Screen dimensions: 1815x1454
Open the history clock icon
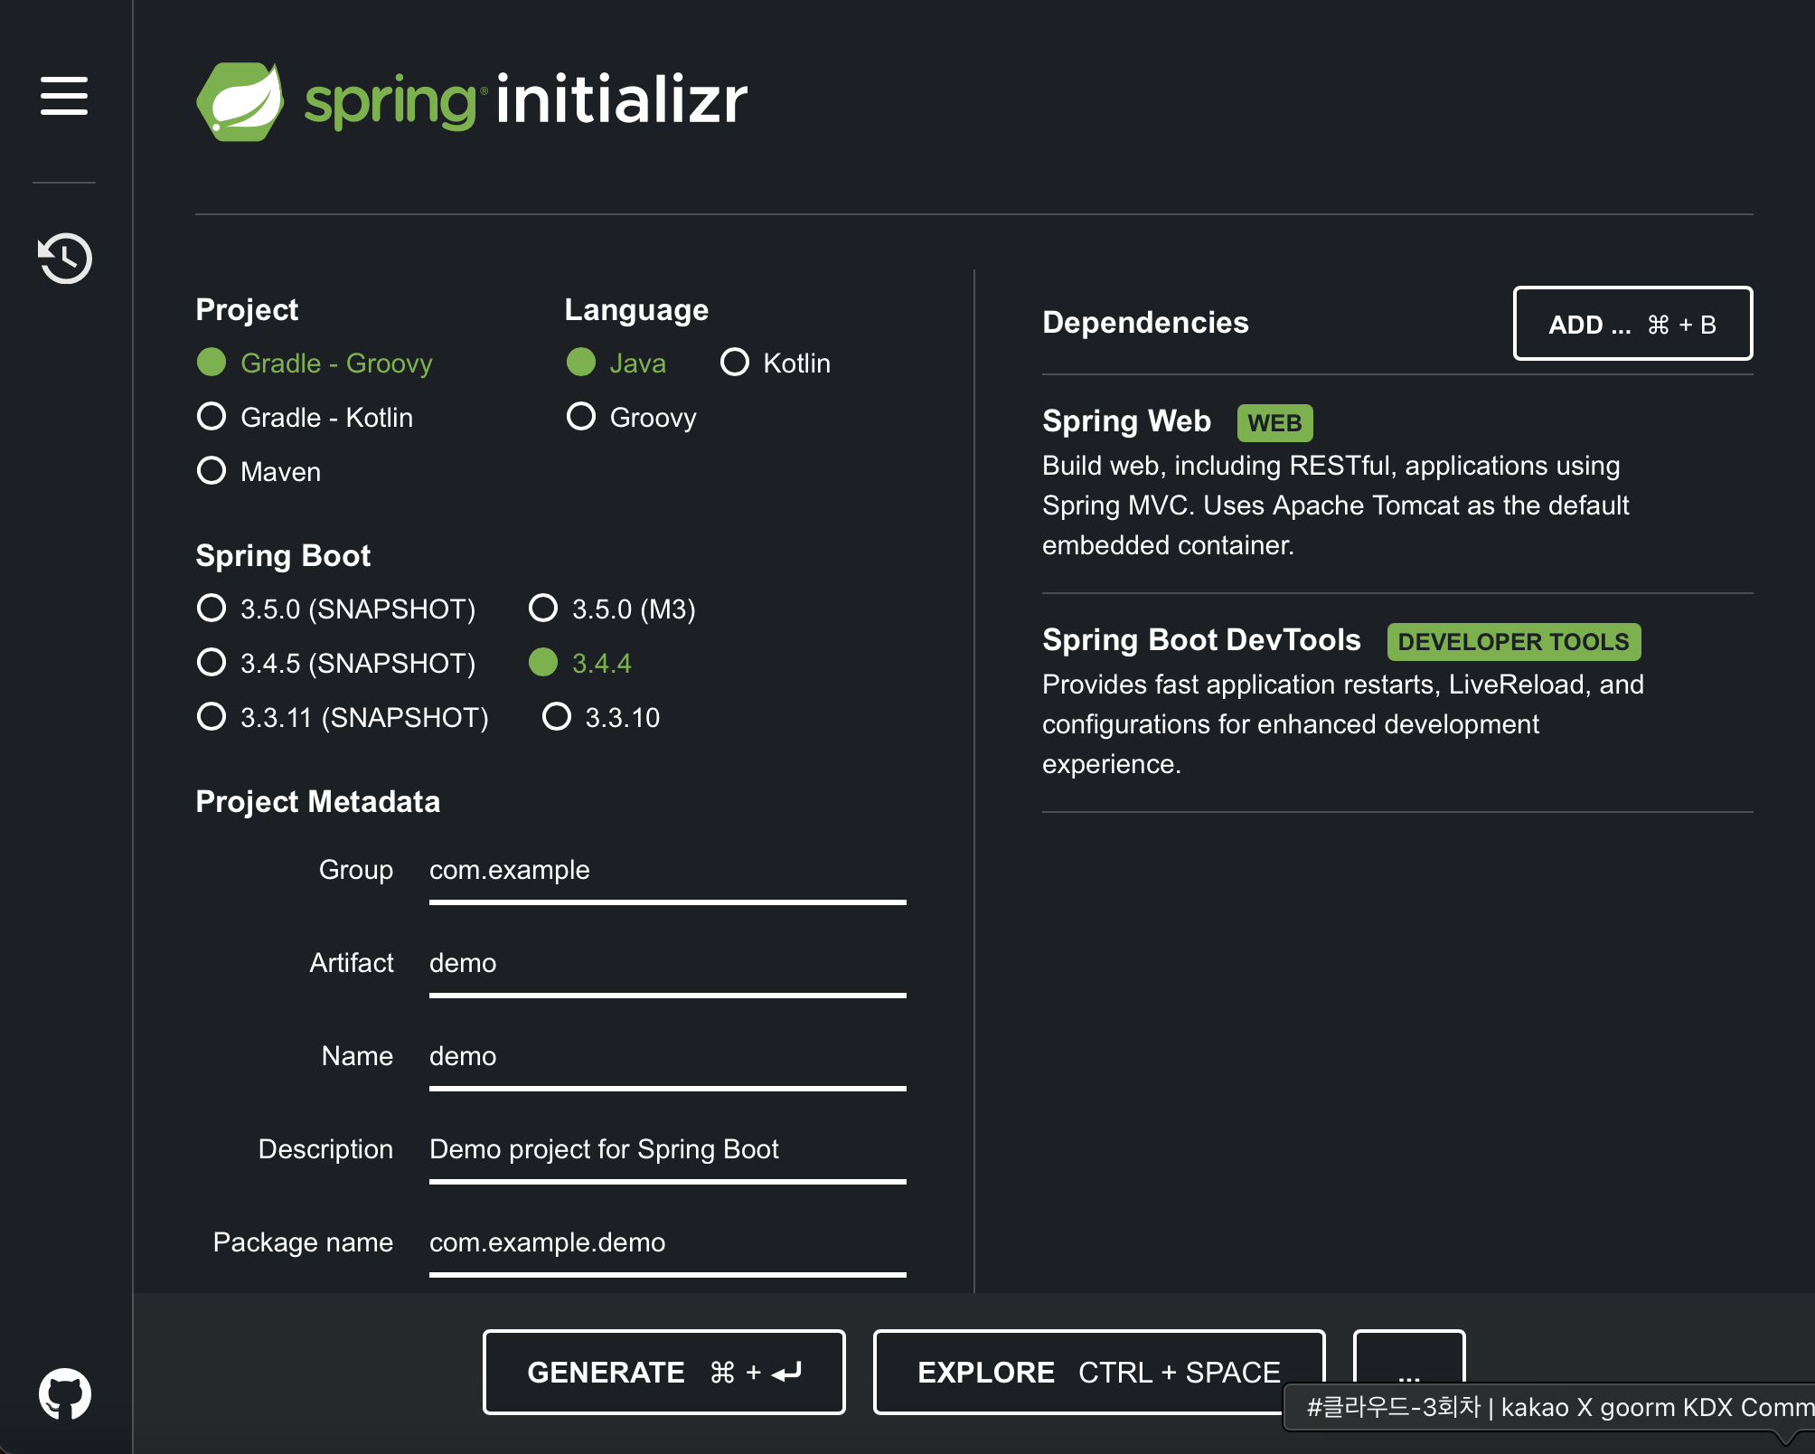pyautogui.click(x=64, y=259)
